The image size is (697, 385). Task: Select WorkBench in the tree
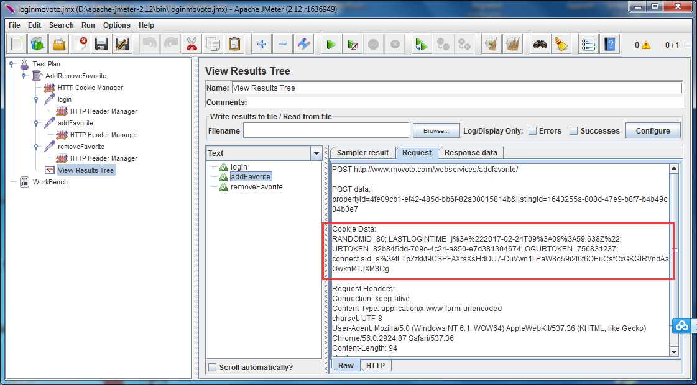click(50, 182)
